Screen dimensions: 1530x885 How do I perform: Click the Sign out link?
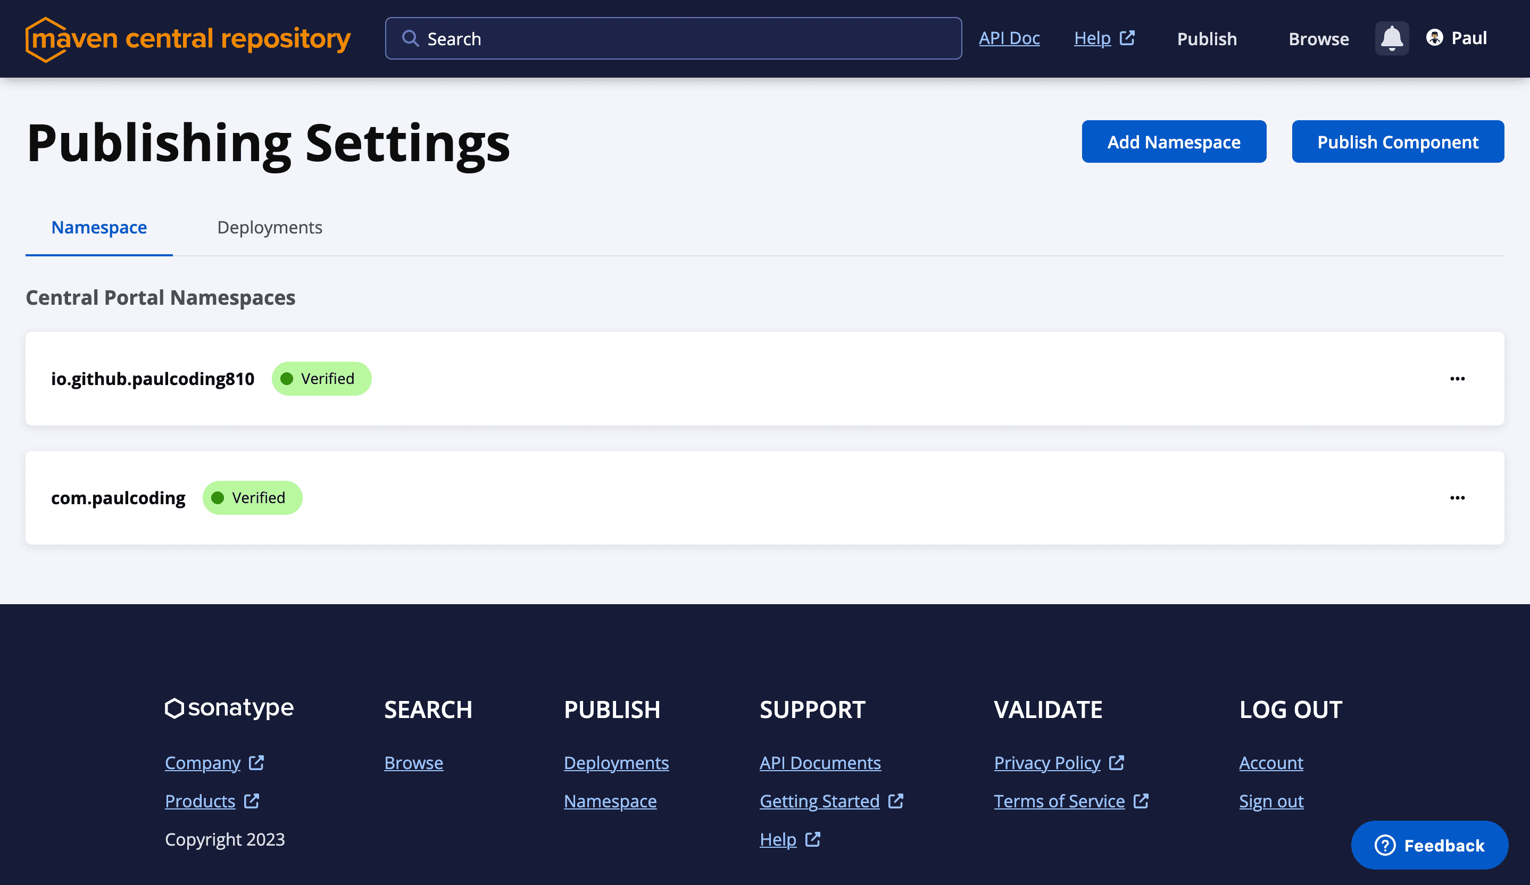tap(1271, 801)
